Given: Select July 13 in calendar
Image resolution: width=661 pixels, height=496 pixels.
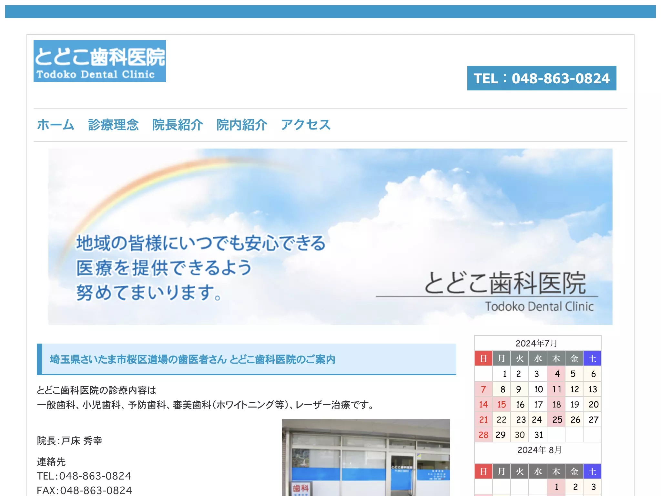Looking at the screenshot, I should coord(592,389).
